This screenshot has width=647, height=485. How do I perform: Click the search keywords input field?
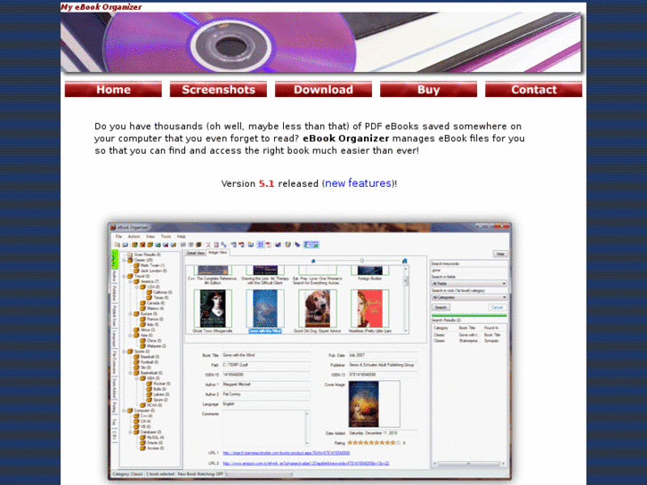click(469, 270)
